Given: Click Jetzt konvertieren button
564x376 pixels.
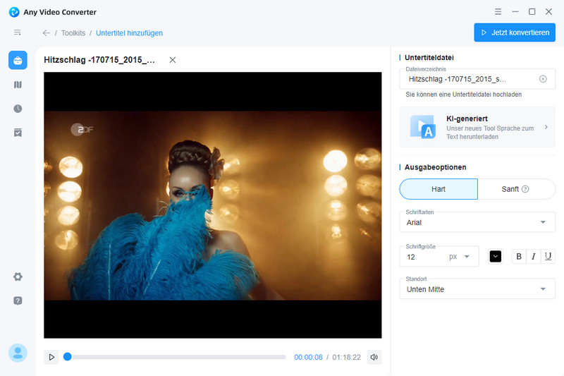Looking at the screenshot, I should point(515,32).
